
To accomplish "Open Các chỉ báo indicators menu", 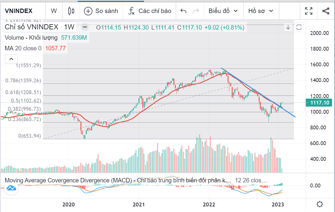I will tap(150, 11).
